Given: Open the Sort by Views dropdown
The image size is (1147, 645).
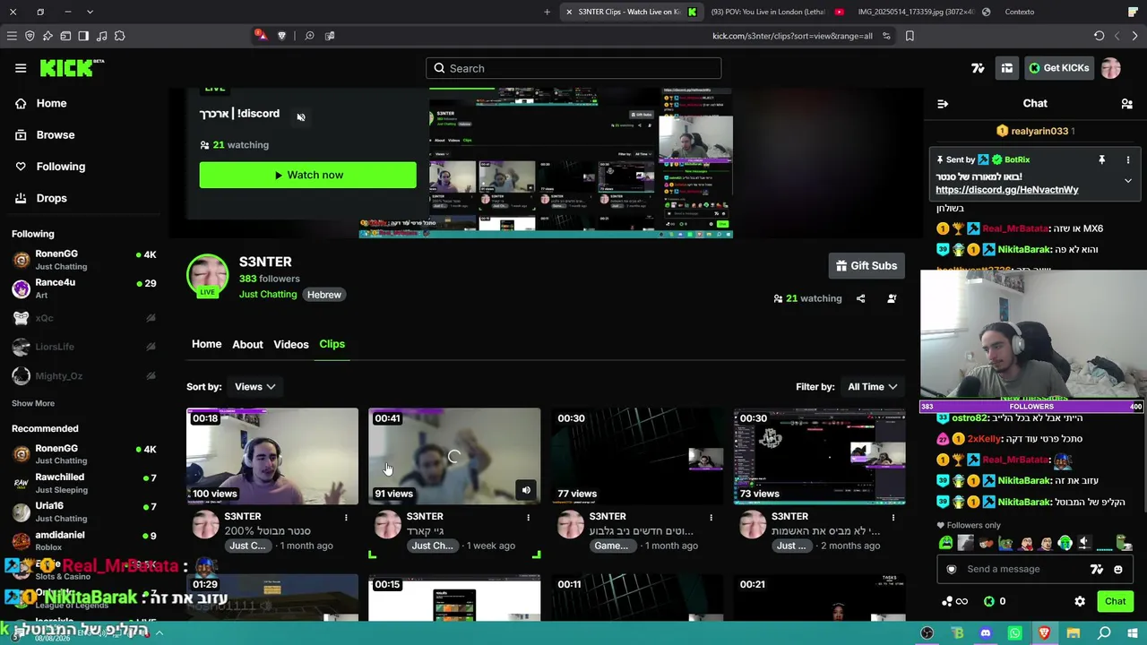Looking at the screenshot, I should tap(254, 387).
